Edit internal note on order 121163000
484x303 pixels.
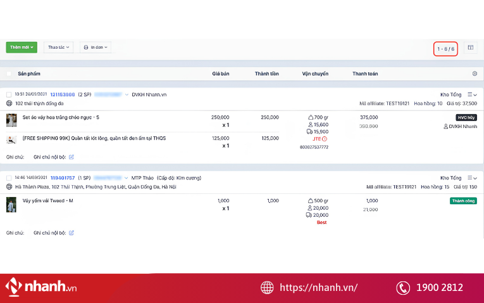click(71, 157)
